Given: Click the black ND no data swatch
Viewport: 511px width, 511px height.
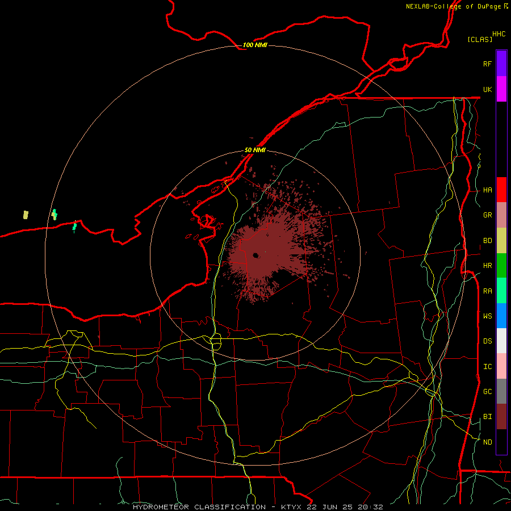Looking at the screenshot, I should coord(501,442).
